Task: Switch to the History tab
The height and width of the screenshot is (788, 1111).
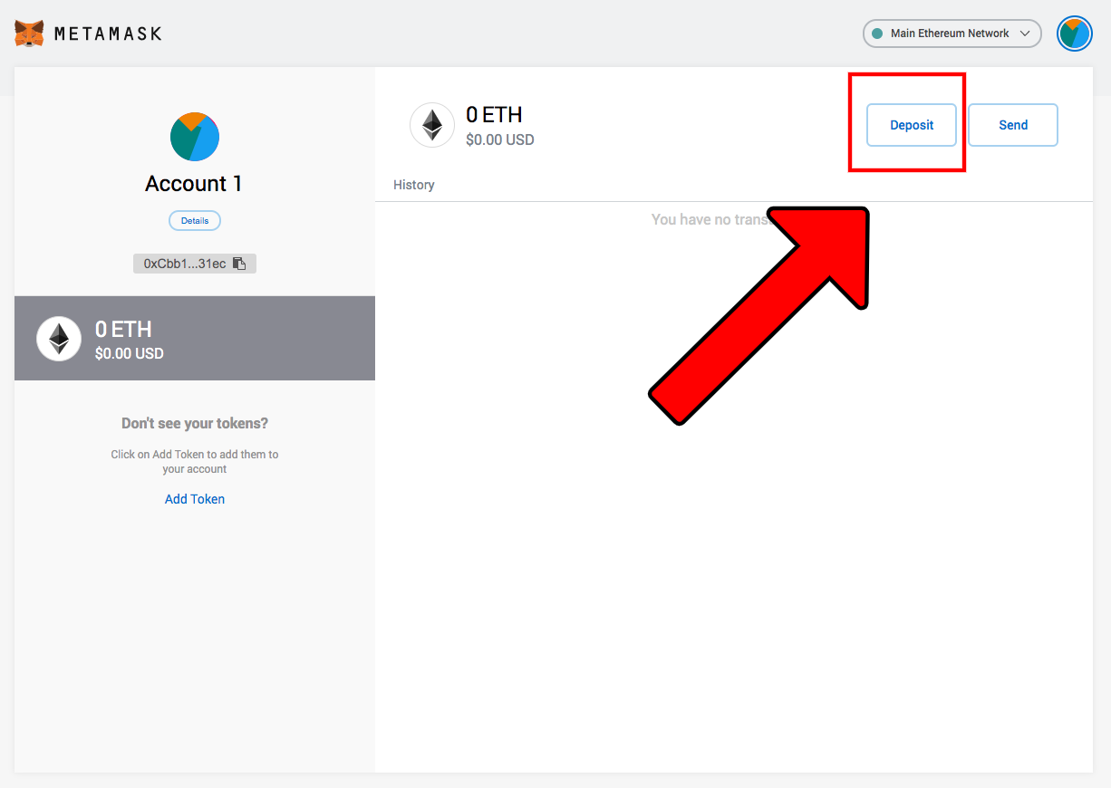Action: [x=414, y=185]
